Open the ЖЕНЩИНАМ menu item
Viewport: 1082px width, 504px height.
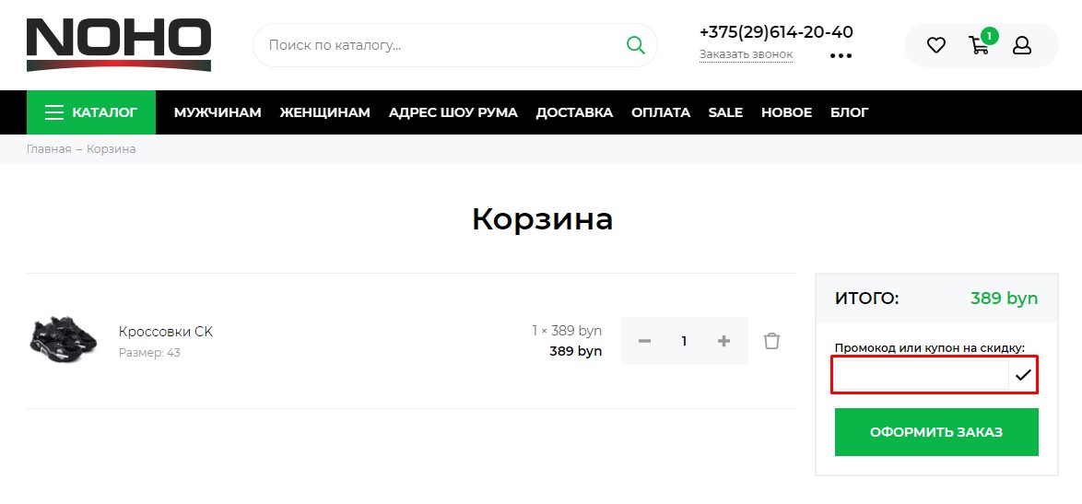click(325, 112)
